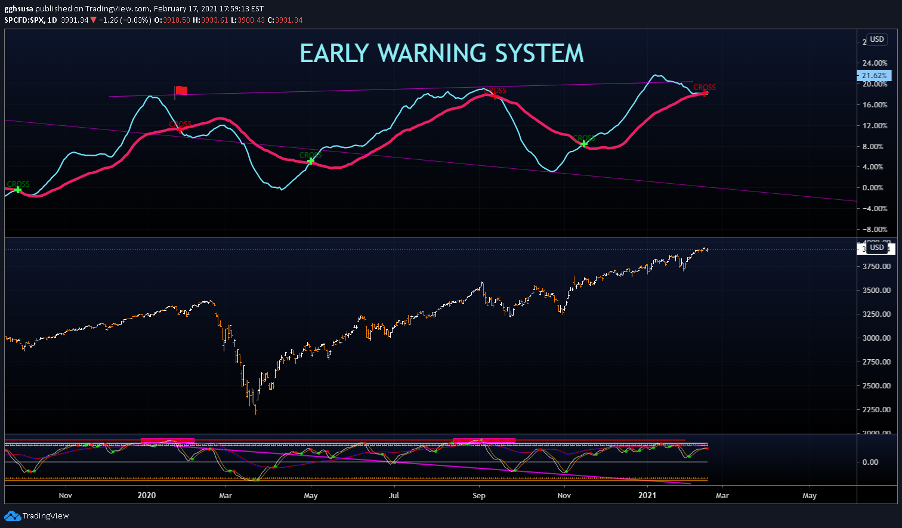
Task: Open USD currency selector on the SPX price pane
Action: click(877, 248)
